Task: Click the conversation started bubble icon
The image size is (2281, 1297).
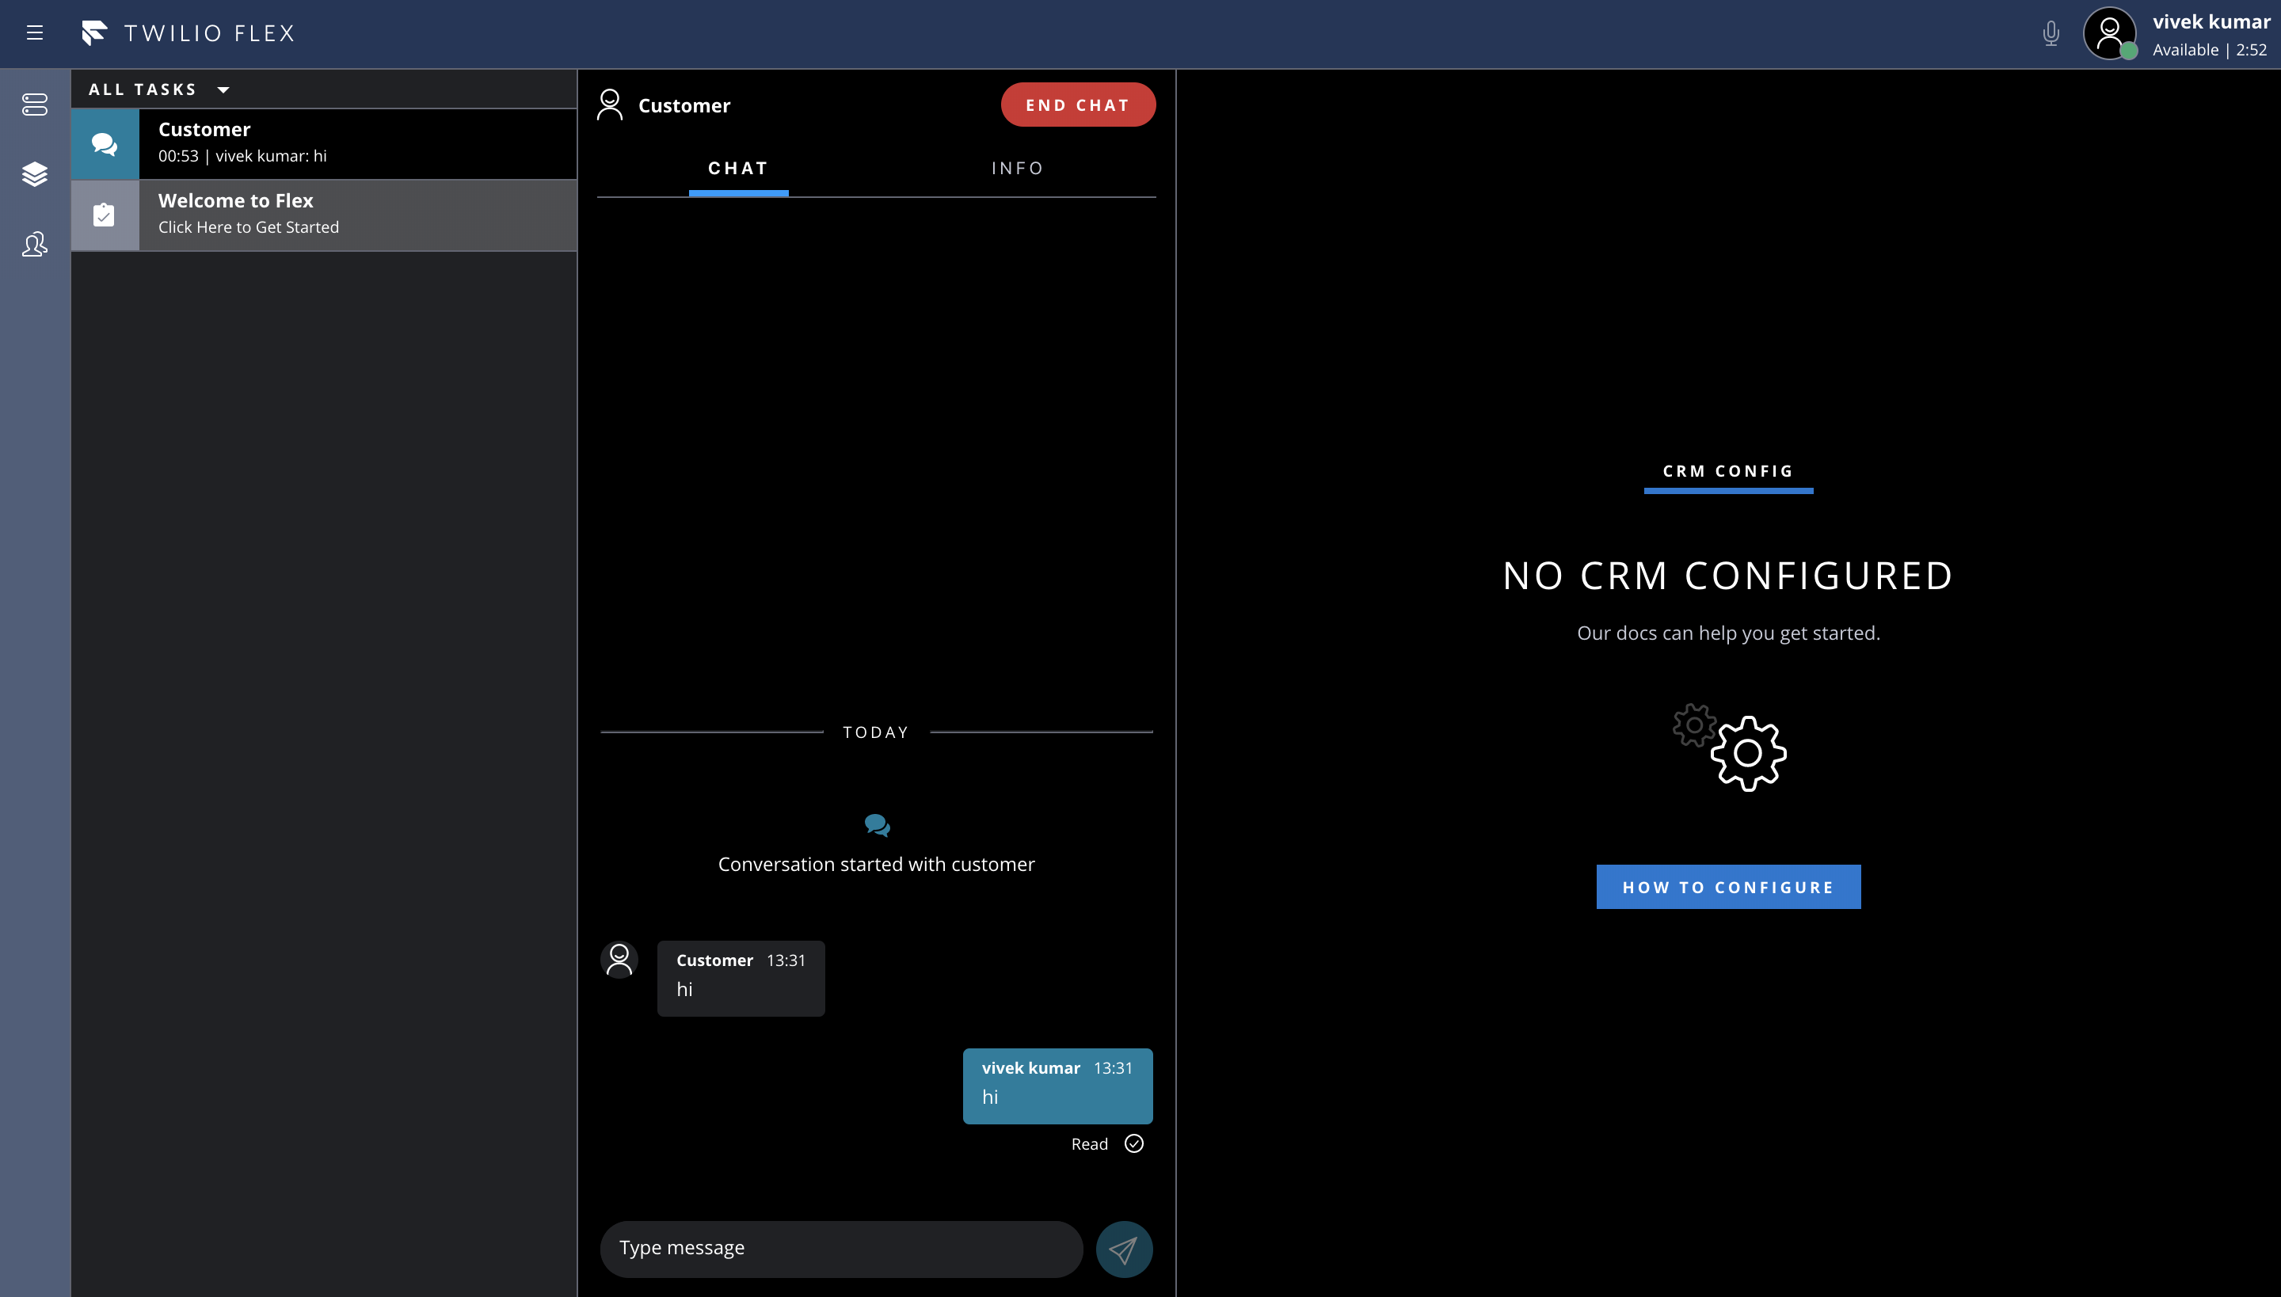Action: (x=877, y=825)
